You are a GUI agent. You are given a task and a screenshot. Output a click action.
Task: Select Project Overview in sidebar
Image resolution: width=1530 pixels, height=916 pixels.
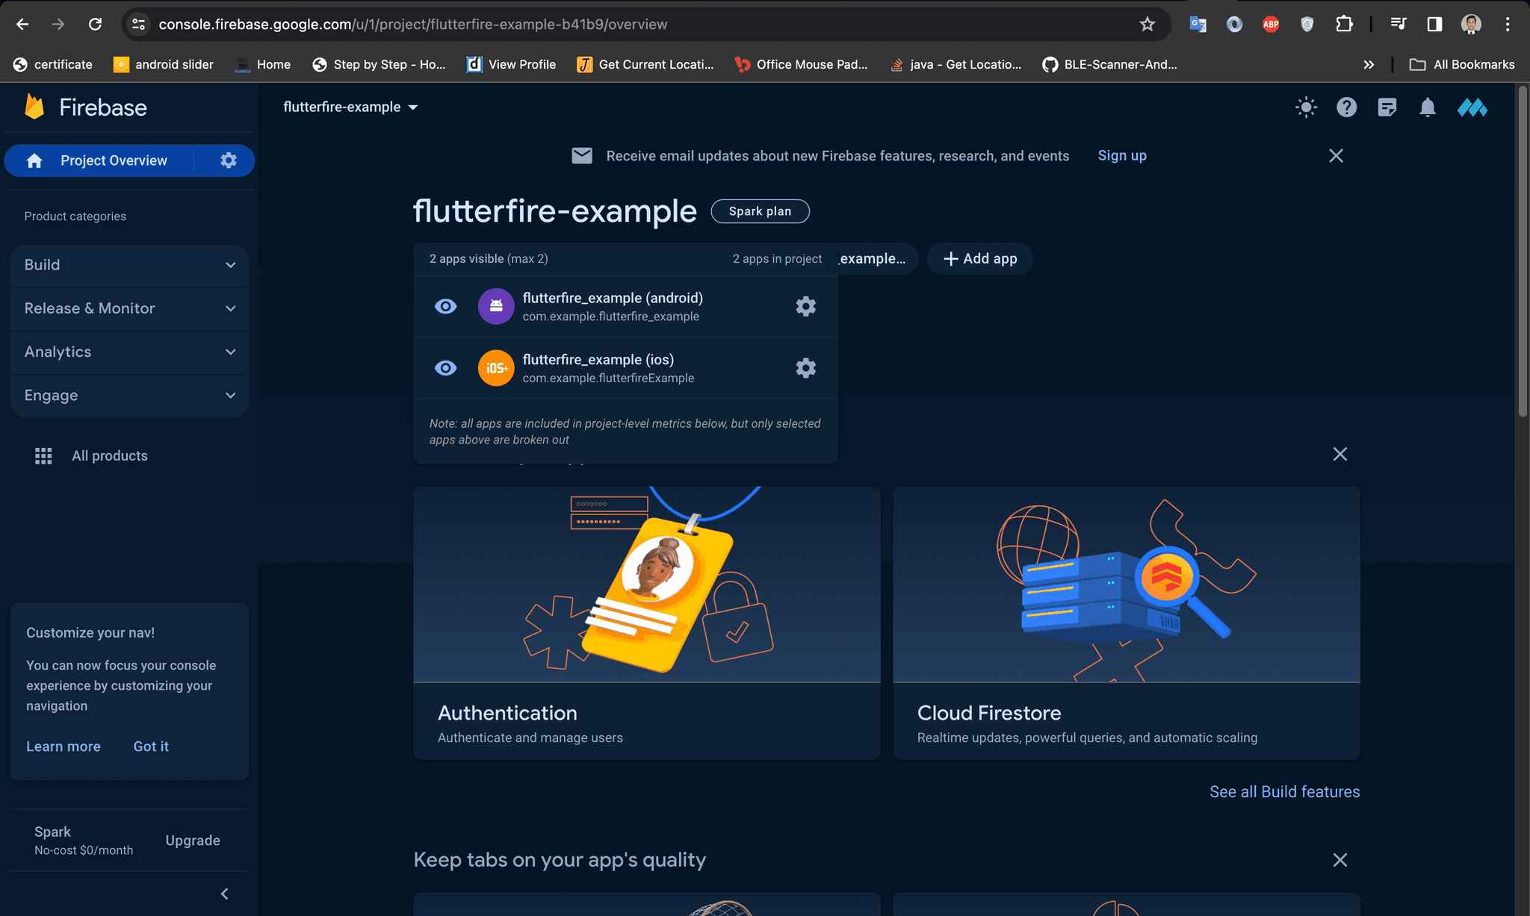click(x=113, y=161)
